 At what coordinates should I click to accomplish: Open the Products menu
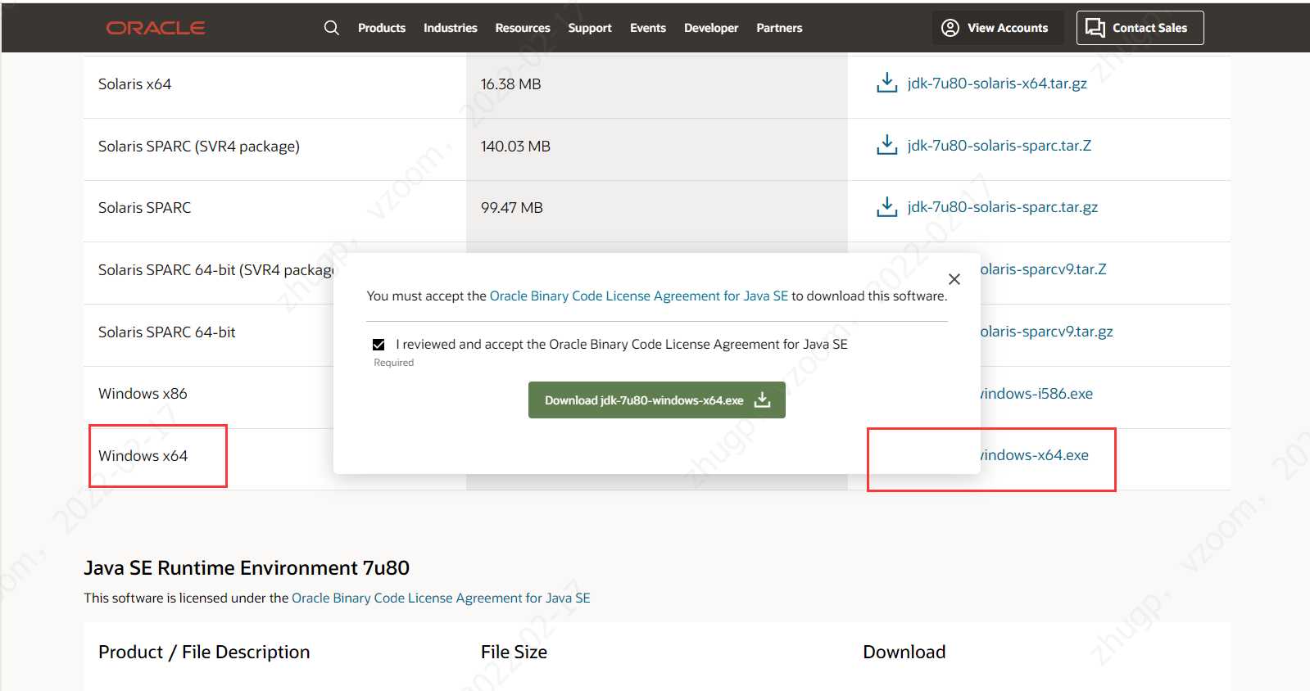point(382,28)
